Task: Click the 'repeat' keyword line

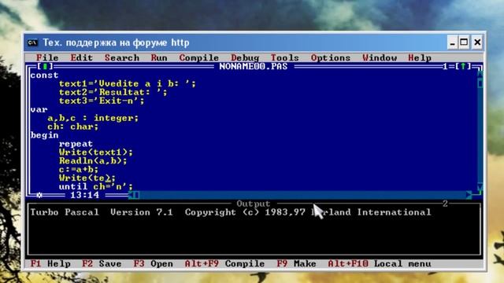Action: click(76, 144)
